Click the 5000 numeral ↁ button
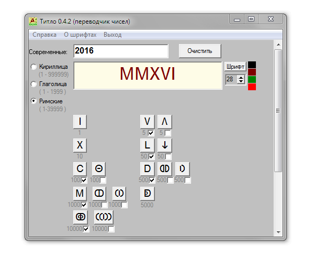 point(147,194)
